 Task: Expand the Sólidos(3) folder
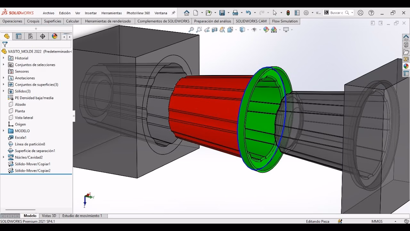pos(4,91)
